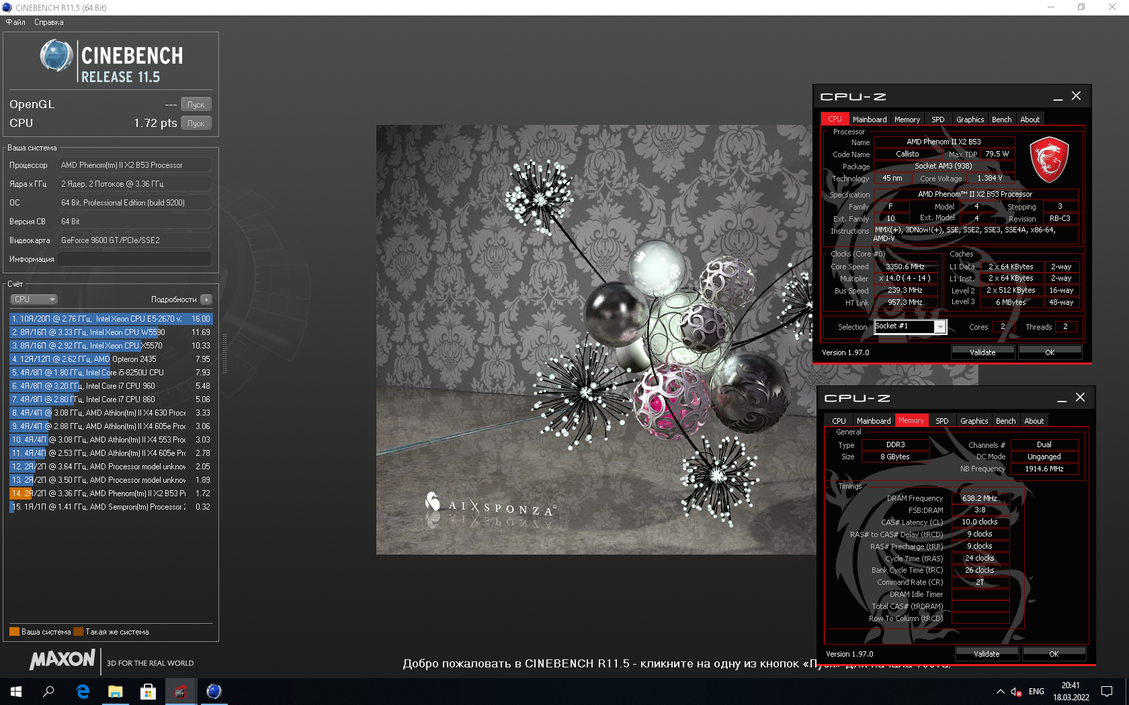Click the muted volume tray icon
The image size is (1129, 705).
(x=1016, y=692)
